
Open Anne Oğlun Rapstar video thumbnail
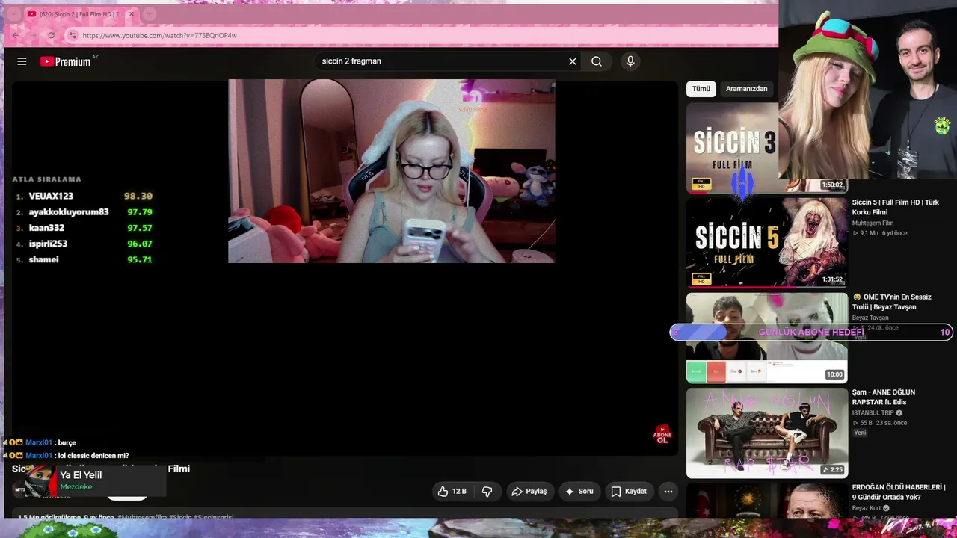point(767,433)
